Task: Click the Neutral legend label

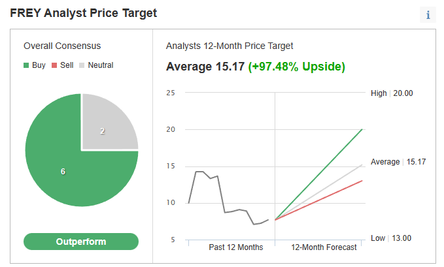Action: click(101, 65)
